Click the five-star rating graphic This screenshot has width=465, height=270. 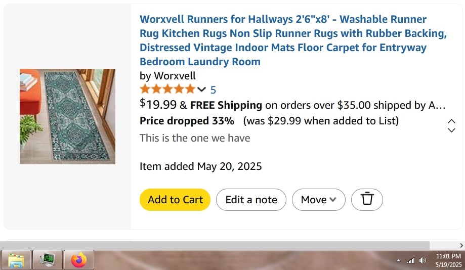[167, 89]
